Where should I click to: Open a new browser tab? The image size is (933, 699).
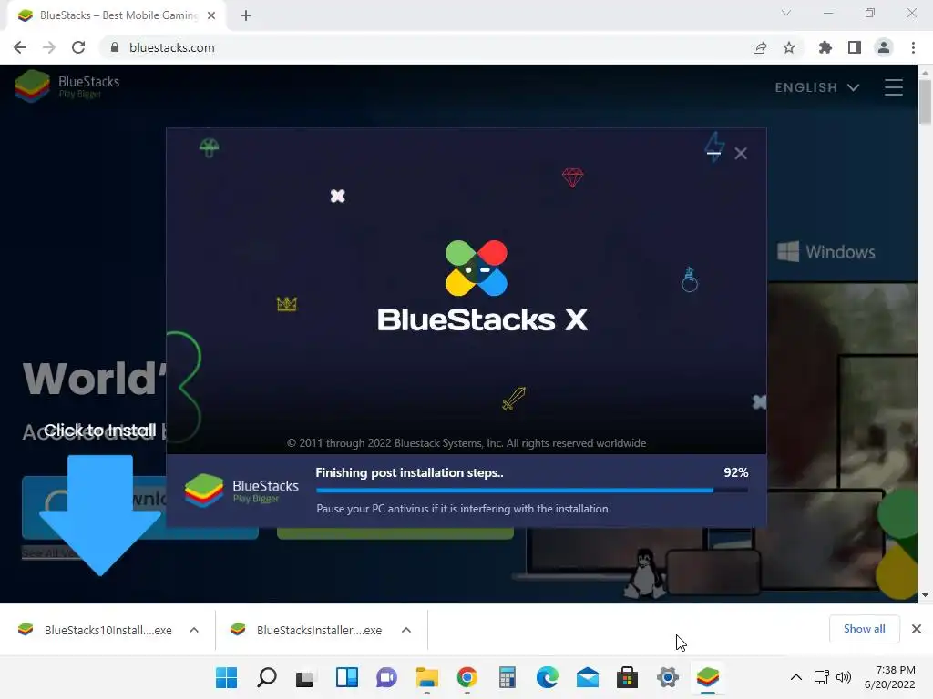[x=246, y=15]
